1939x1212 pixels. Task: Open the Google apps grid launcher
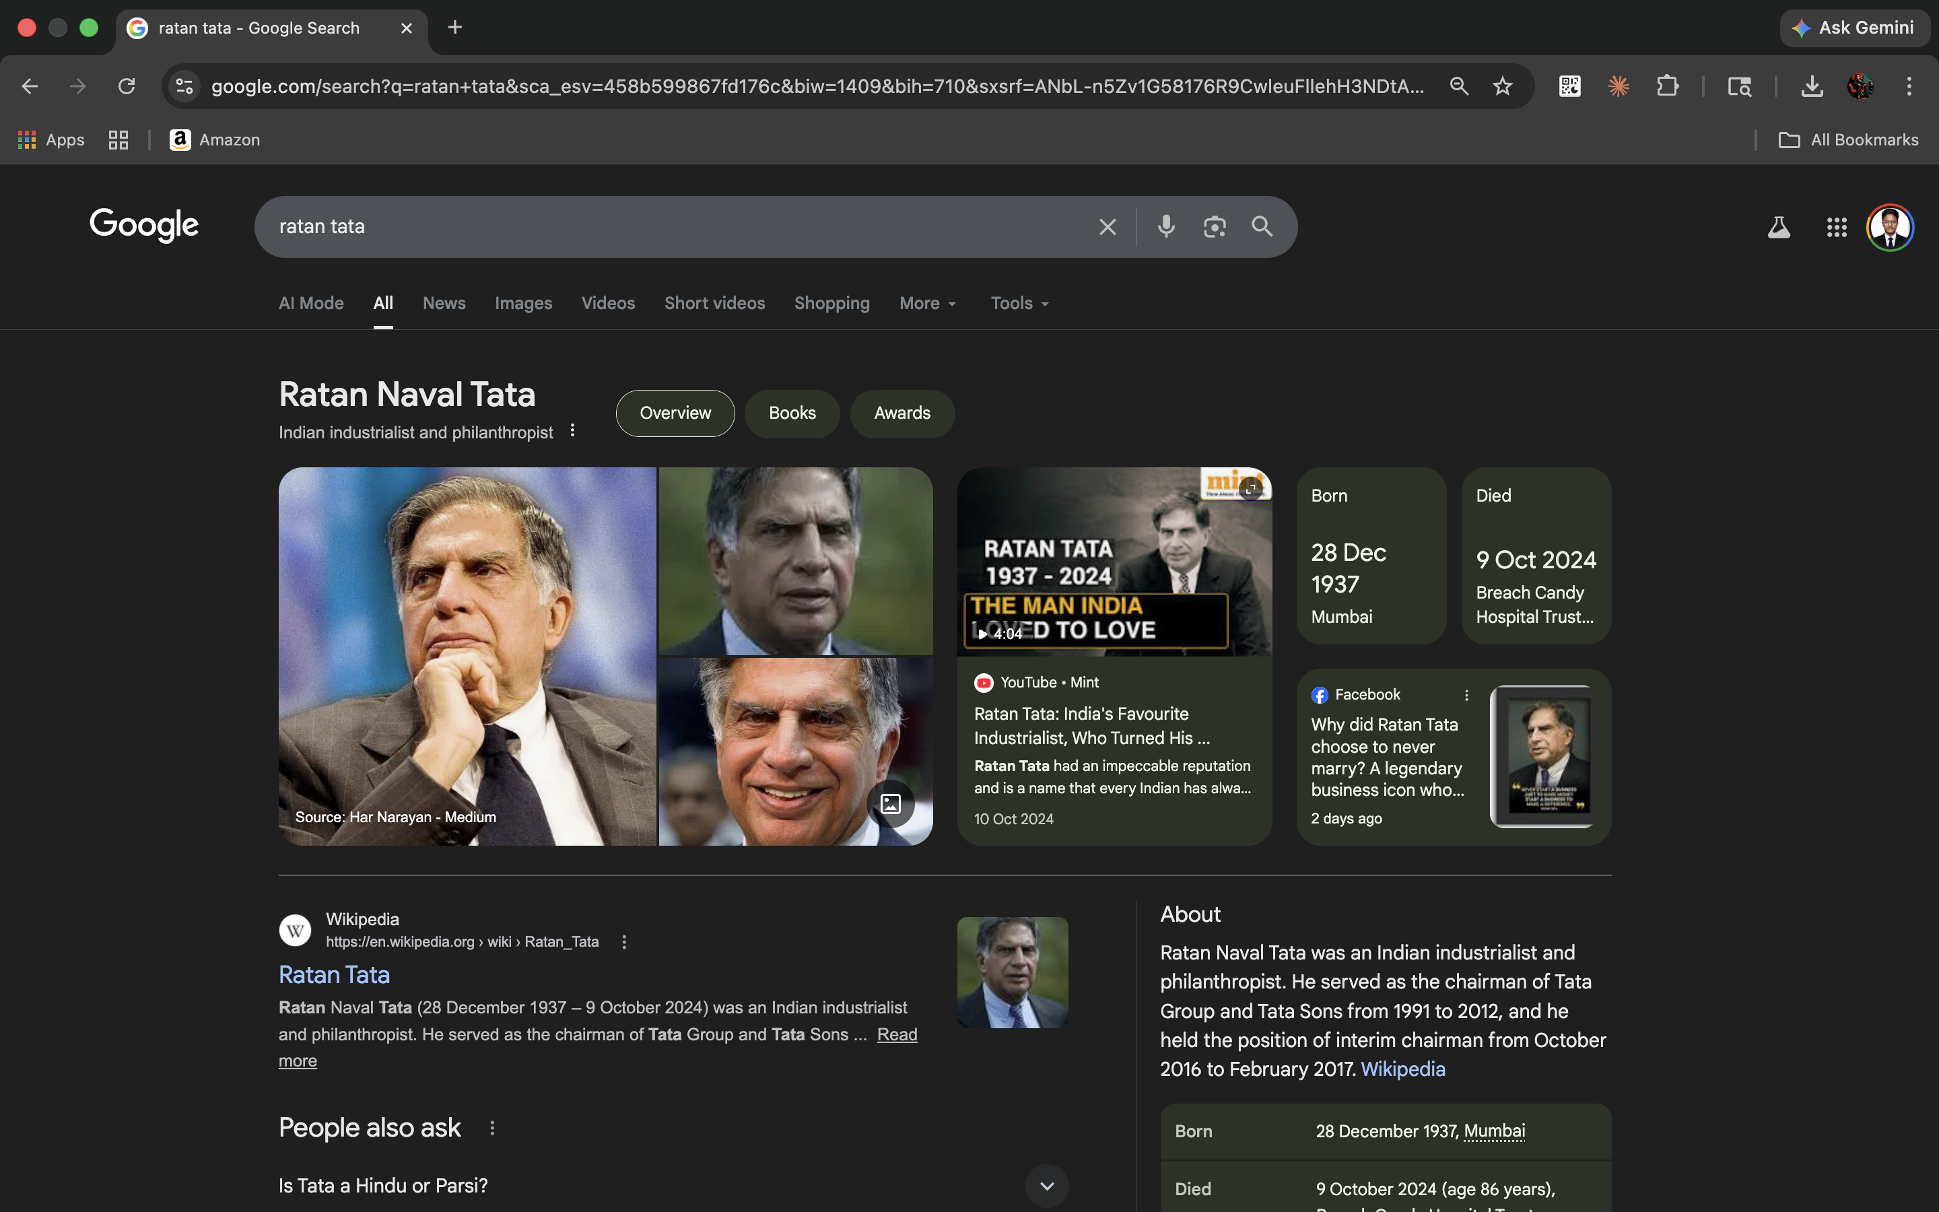click(1837, 227)
